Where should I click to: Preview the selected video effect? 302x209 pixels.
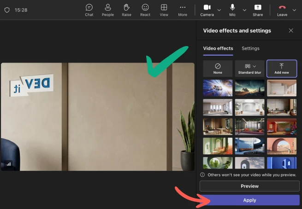click(x=249, y=186)
